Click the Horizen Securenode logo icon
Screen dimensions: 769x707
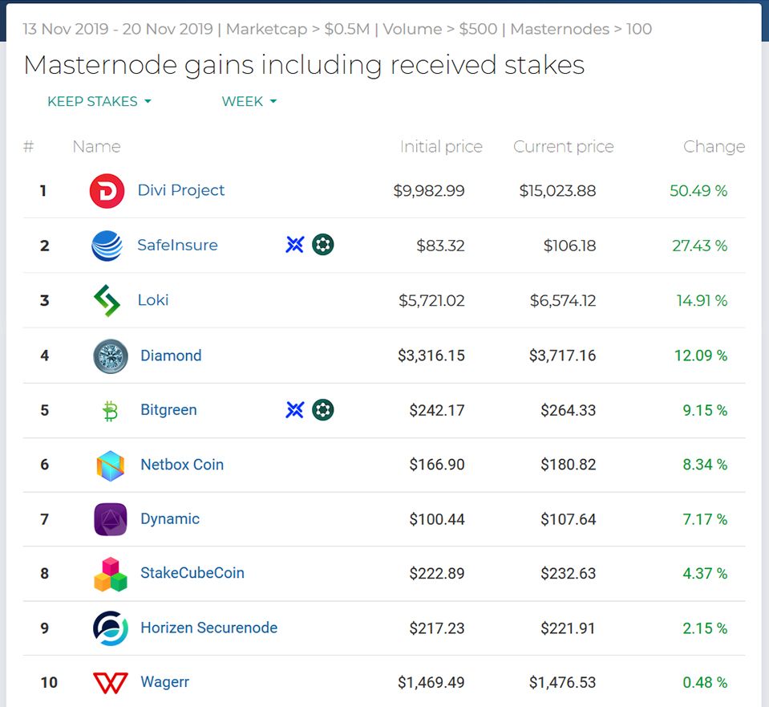[x=110, y=628]
